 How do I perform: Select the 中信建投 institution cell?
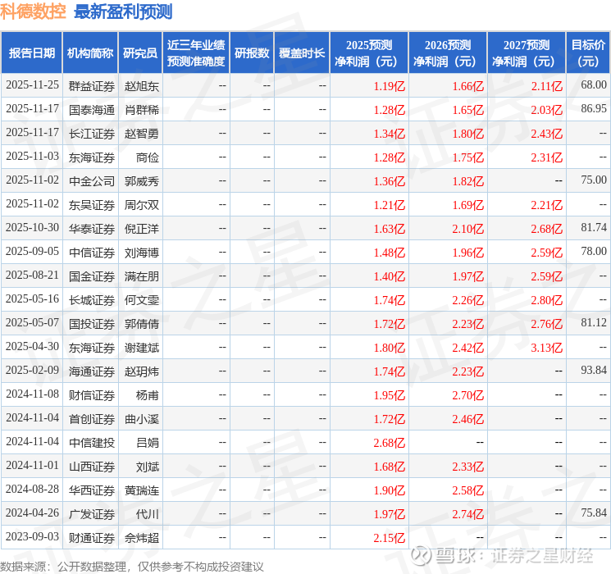coord(92,443)
